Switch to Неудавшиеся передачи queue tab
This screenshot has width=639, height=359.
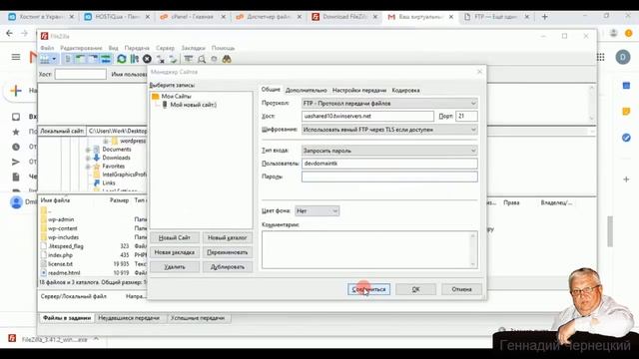(x=129, y=318)
